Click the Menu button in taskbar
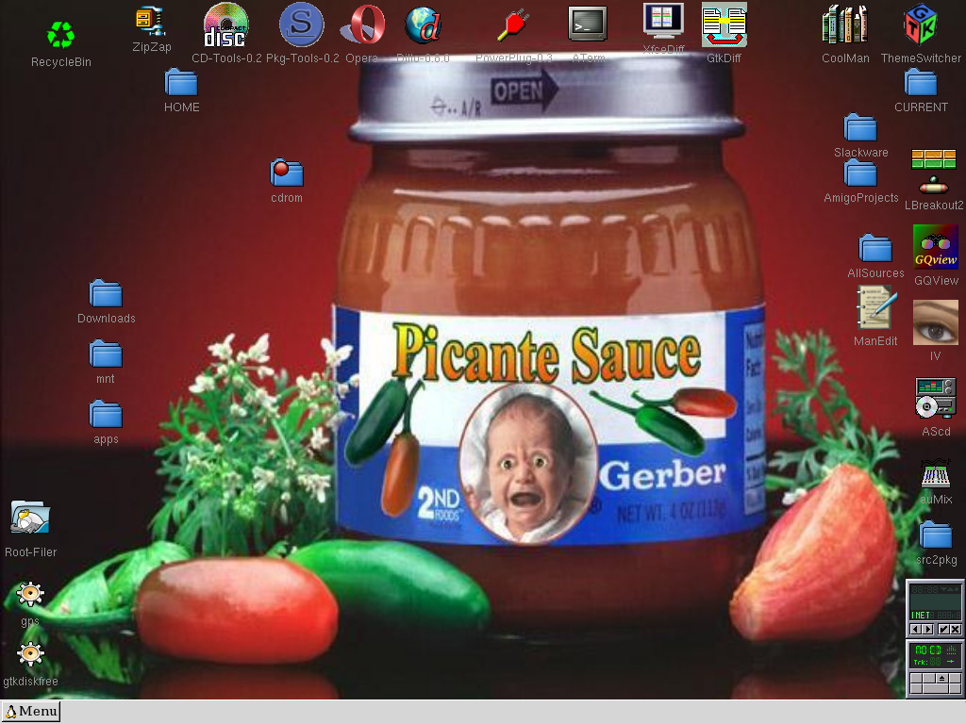This screenshot has height=724, width=966. (x=31, y=712)
